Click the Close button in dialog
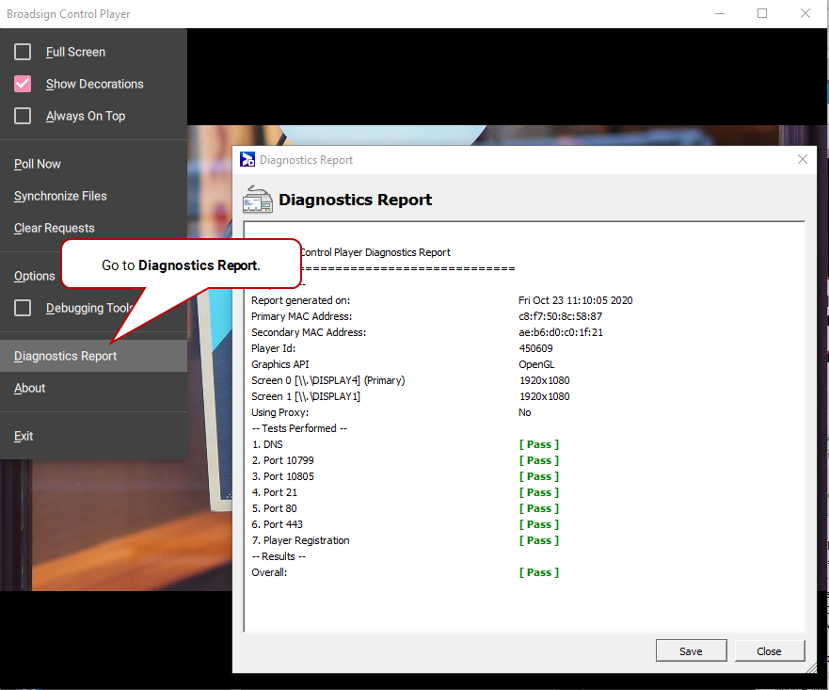The height and width of the screenshot is (690, 829). tap(770, 650)
